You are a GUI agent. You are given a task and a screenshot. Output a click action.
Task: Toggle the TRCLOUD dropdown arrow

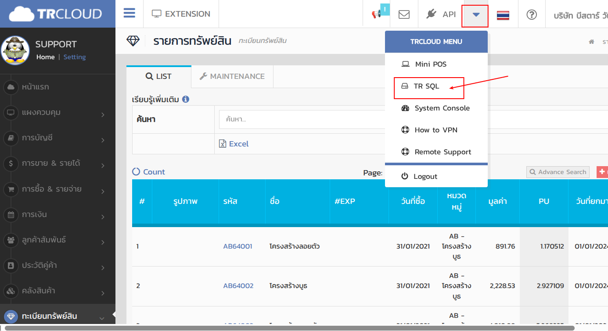coord(476,14)
